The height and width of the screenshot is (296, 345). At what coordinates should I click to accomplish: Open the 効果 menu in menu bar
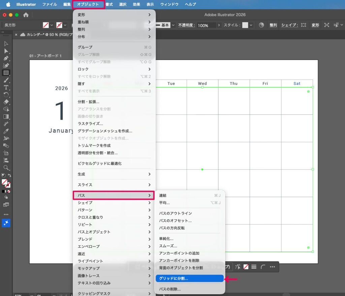136,4
